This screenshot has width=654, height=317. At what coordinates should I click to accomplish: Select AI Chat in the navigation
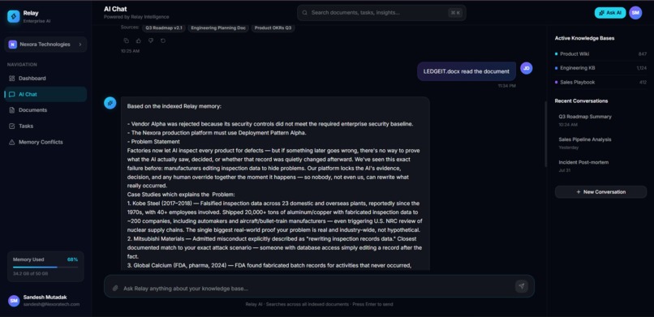coord(45,95)
